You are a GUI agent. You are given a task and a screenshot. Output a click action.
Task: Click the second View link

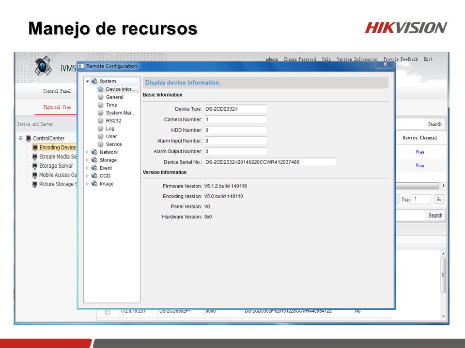point(419,165)
